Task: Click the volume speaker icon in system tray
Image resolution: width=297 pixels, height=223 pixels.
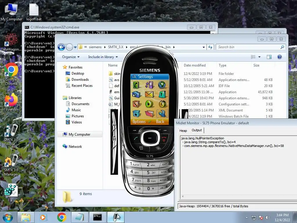Action: [x=268, y=217]
